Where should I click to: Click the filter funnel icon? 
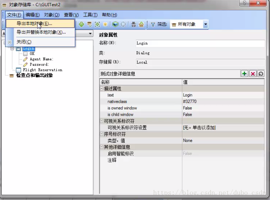(x=153, y=24)
